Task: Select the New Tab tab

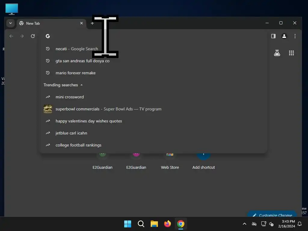Action: pyautogui.click(x=51, y=23)
